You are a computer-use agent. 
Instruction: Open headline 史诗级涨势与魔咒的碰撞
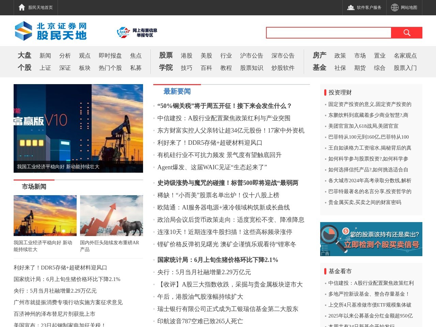(228, 183)
